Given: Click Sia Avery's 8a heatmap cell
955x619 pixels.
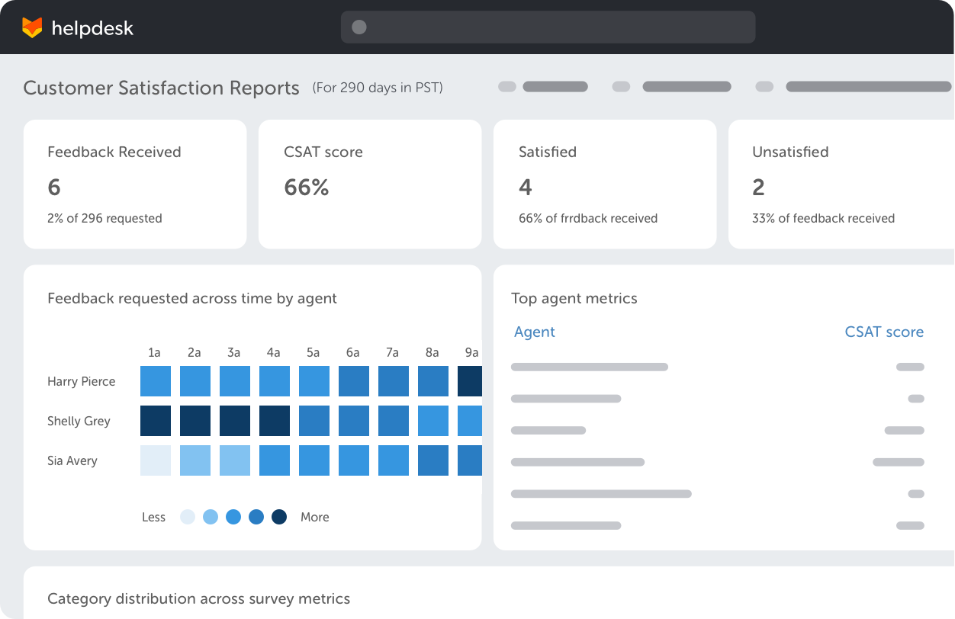Looking at the screenshot, I should (433, 460).
